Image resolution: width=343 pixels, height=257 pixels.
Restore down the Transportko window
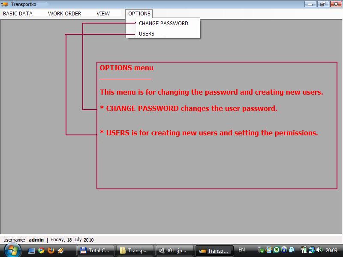pos(323,4)
